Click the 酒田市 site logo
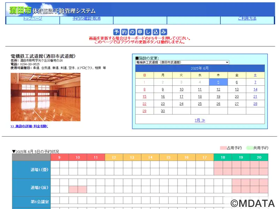The width and height of the screenshot is (279, 209). click(x=20, y=10)
